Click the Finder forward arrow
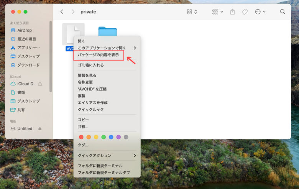This screenshot has width=299, height=189. click(73, 12)
